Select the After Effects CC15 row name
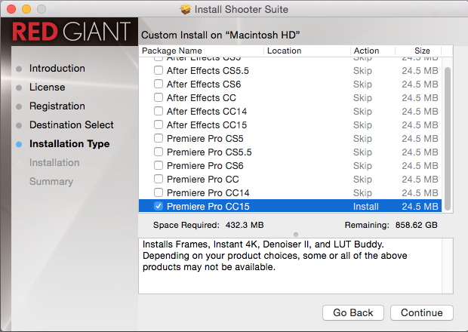Image resolution: width=468 pixels, height=332 pixels. pos(207,125)
